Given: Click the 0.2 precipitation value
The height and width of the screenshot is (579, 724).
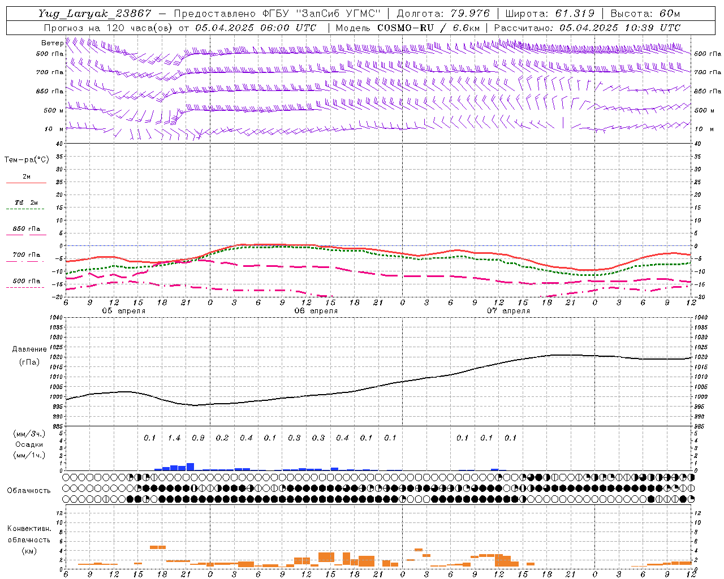Looking at the screenshot, I should point(222,438).
